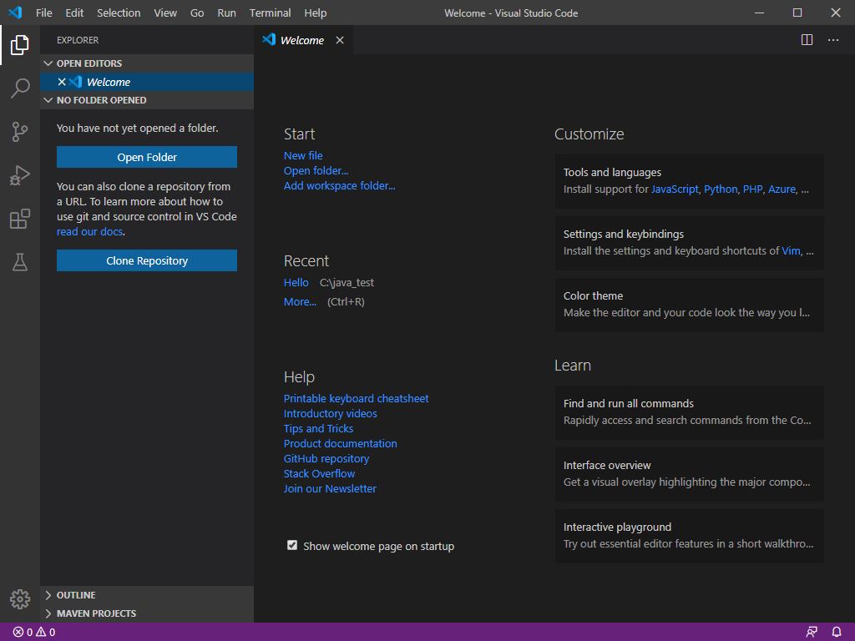This screenshot has width=855, height=641.
Task: Close the Welcome tab
Action: [340, 40]
